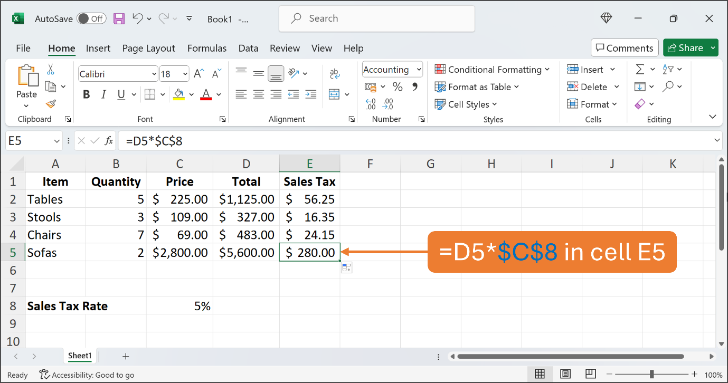728x383 pixels.
Task: Align text right
Action: [276, 94]
